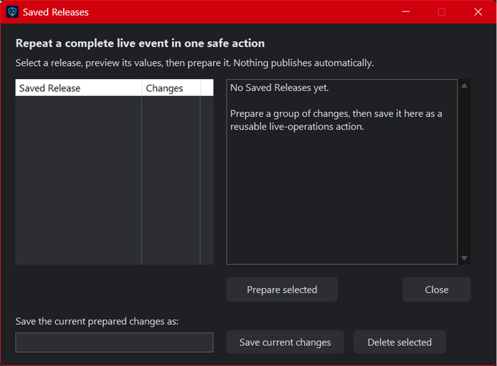497x366 pixels.
Task: Click the Saved Releases title bar text
Action: click(x=55, y=12)
